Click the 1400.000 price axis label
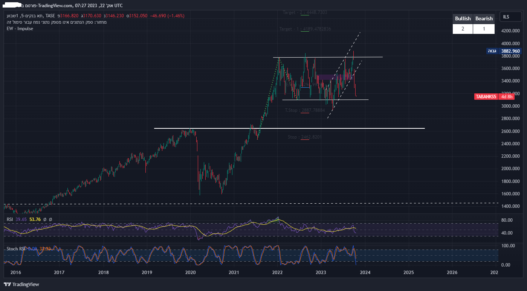The image size is (527, 291). pyautogui.click(x=511, y=206)
